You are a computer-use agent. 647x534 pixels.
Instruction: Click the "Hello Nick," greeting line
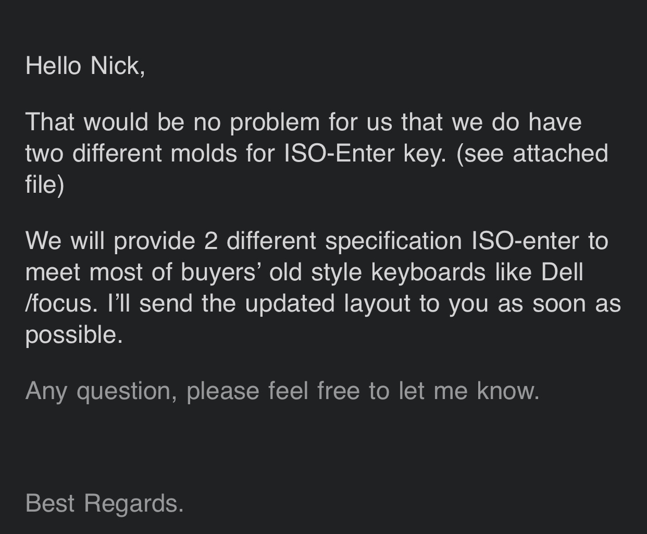[85, 66]
